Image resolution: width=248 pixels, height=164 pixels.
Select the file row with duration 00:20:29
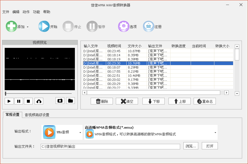point(158,84)
